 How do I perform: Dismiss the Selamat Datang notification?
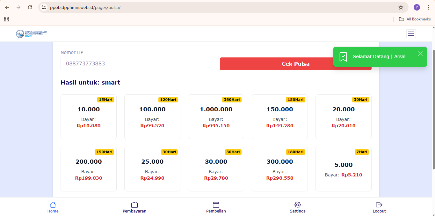click(420, 54)
